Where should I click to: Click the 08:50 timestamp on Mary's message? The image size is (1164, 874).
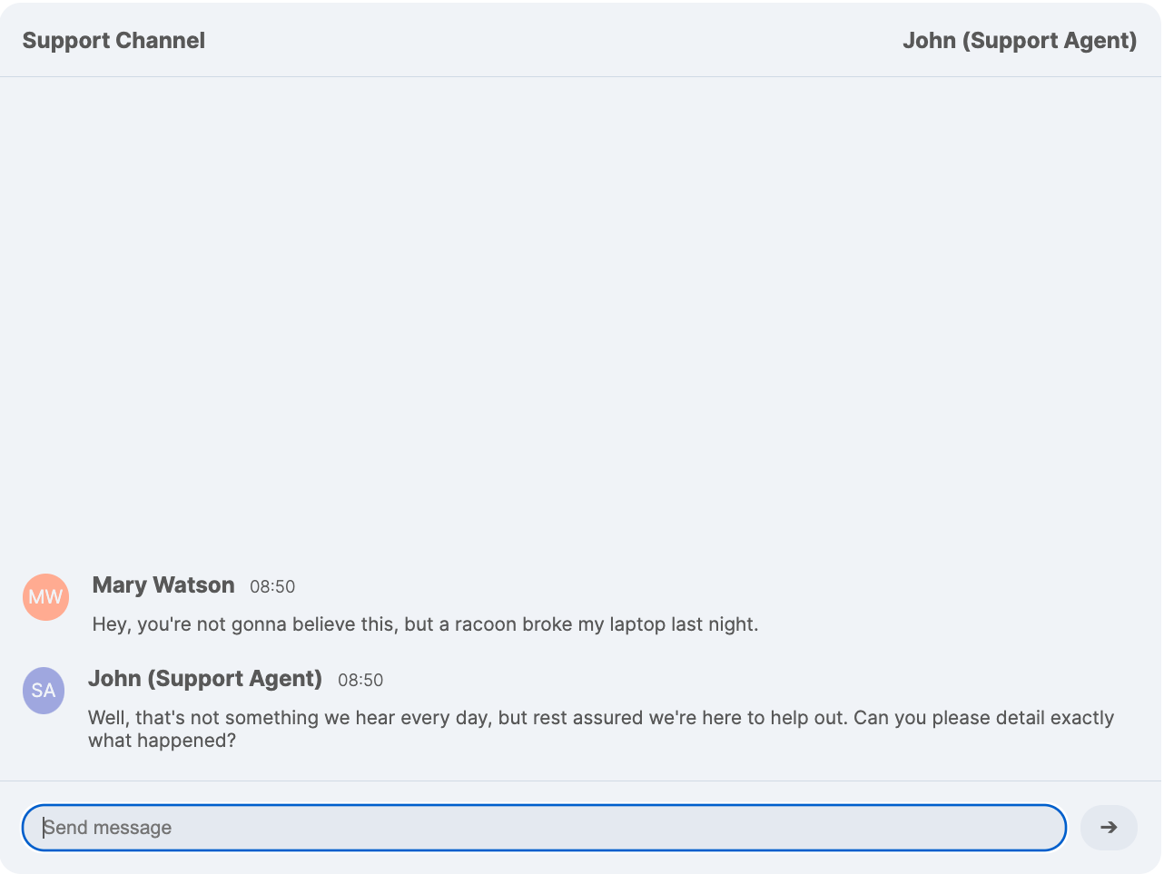pos(272,587)
